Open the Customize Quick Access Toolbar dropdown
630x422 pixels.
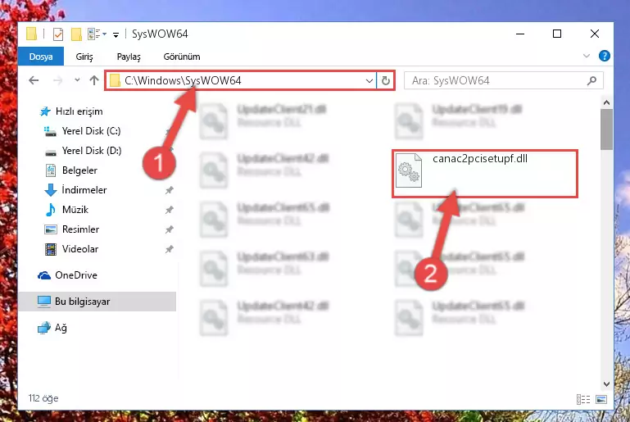(x=116, y=35)
